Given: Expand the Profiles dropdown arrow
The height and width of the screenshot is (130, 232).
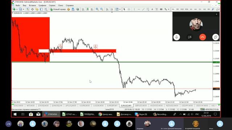Looking at the screenshot, I should (x=24, y=9).
